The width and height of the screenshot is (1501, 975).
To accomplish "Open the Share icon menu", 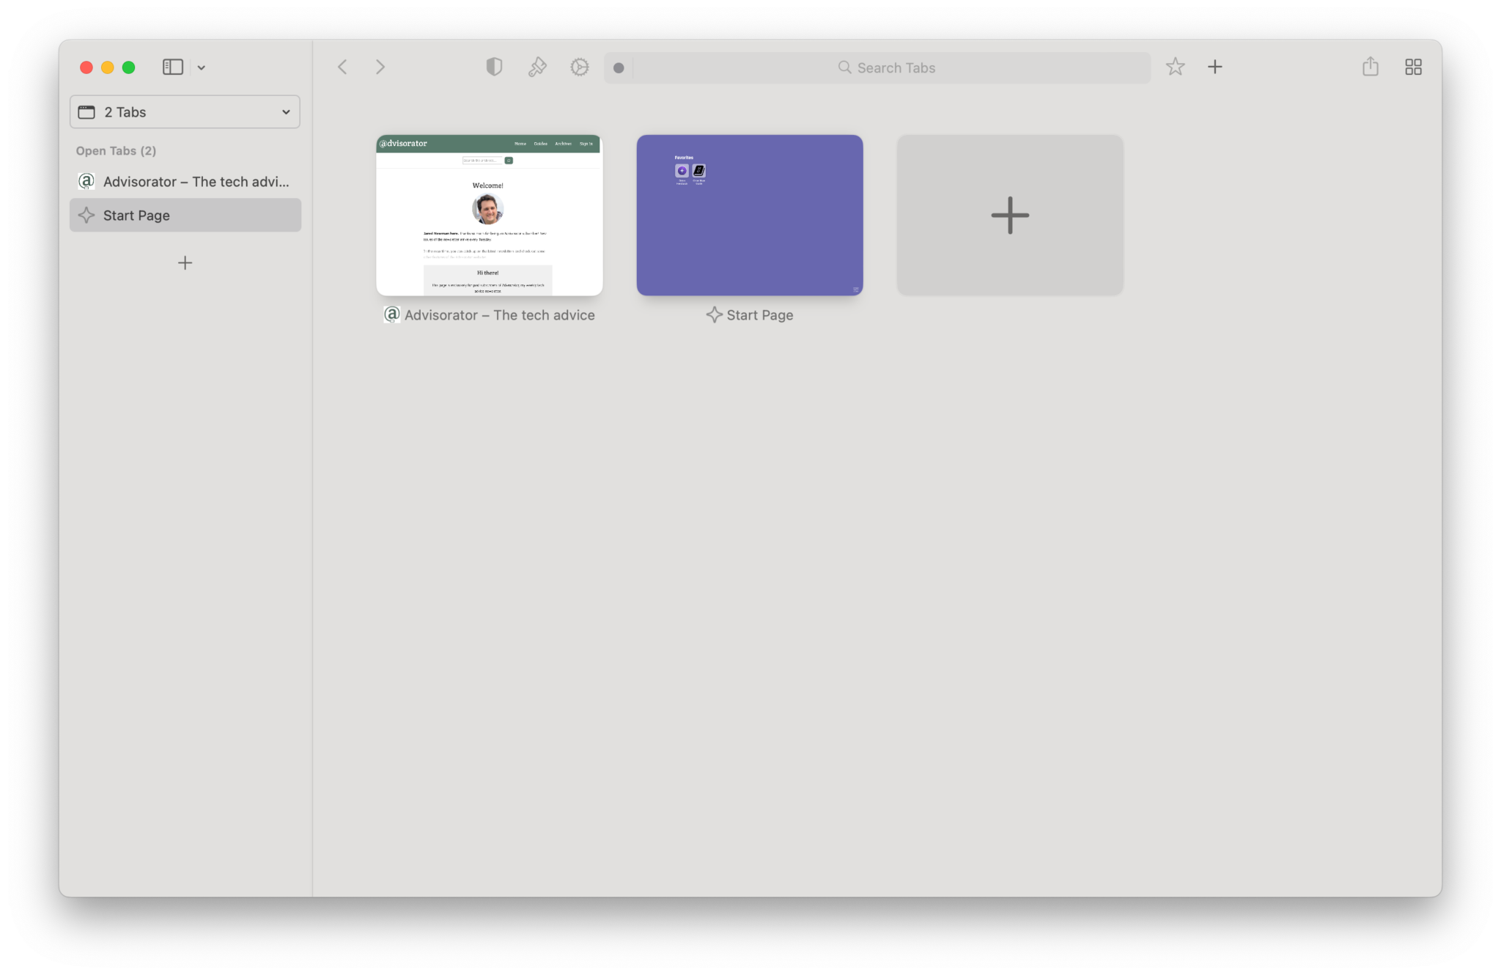I will click(x=1370, y=67).
